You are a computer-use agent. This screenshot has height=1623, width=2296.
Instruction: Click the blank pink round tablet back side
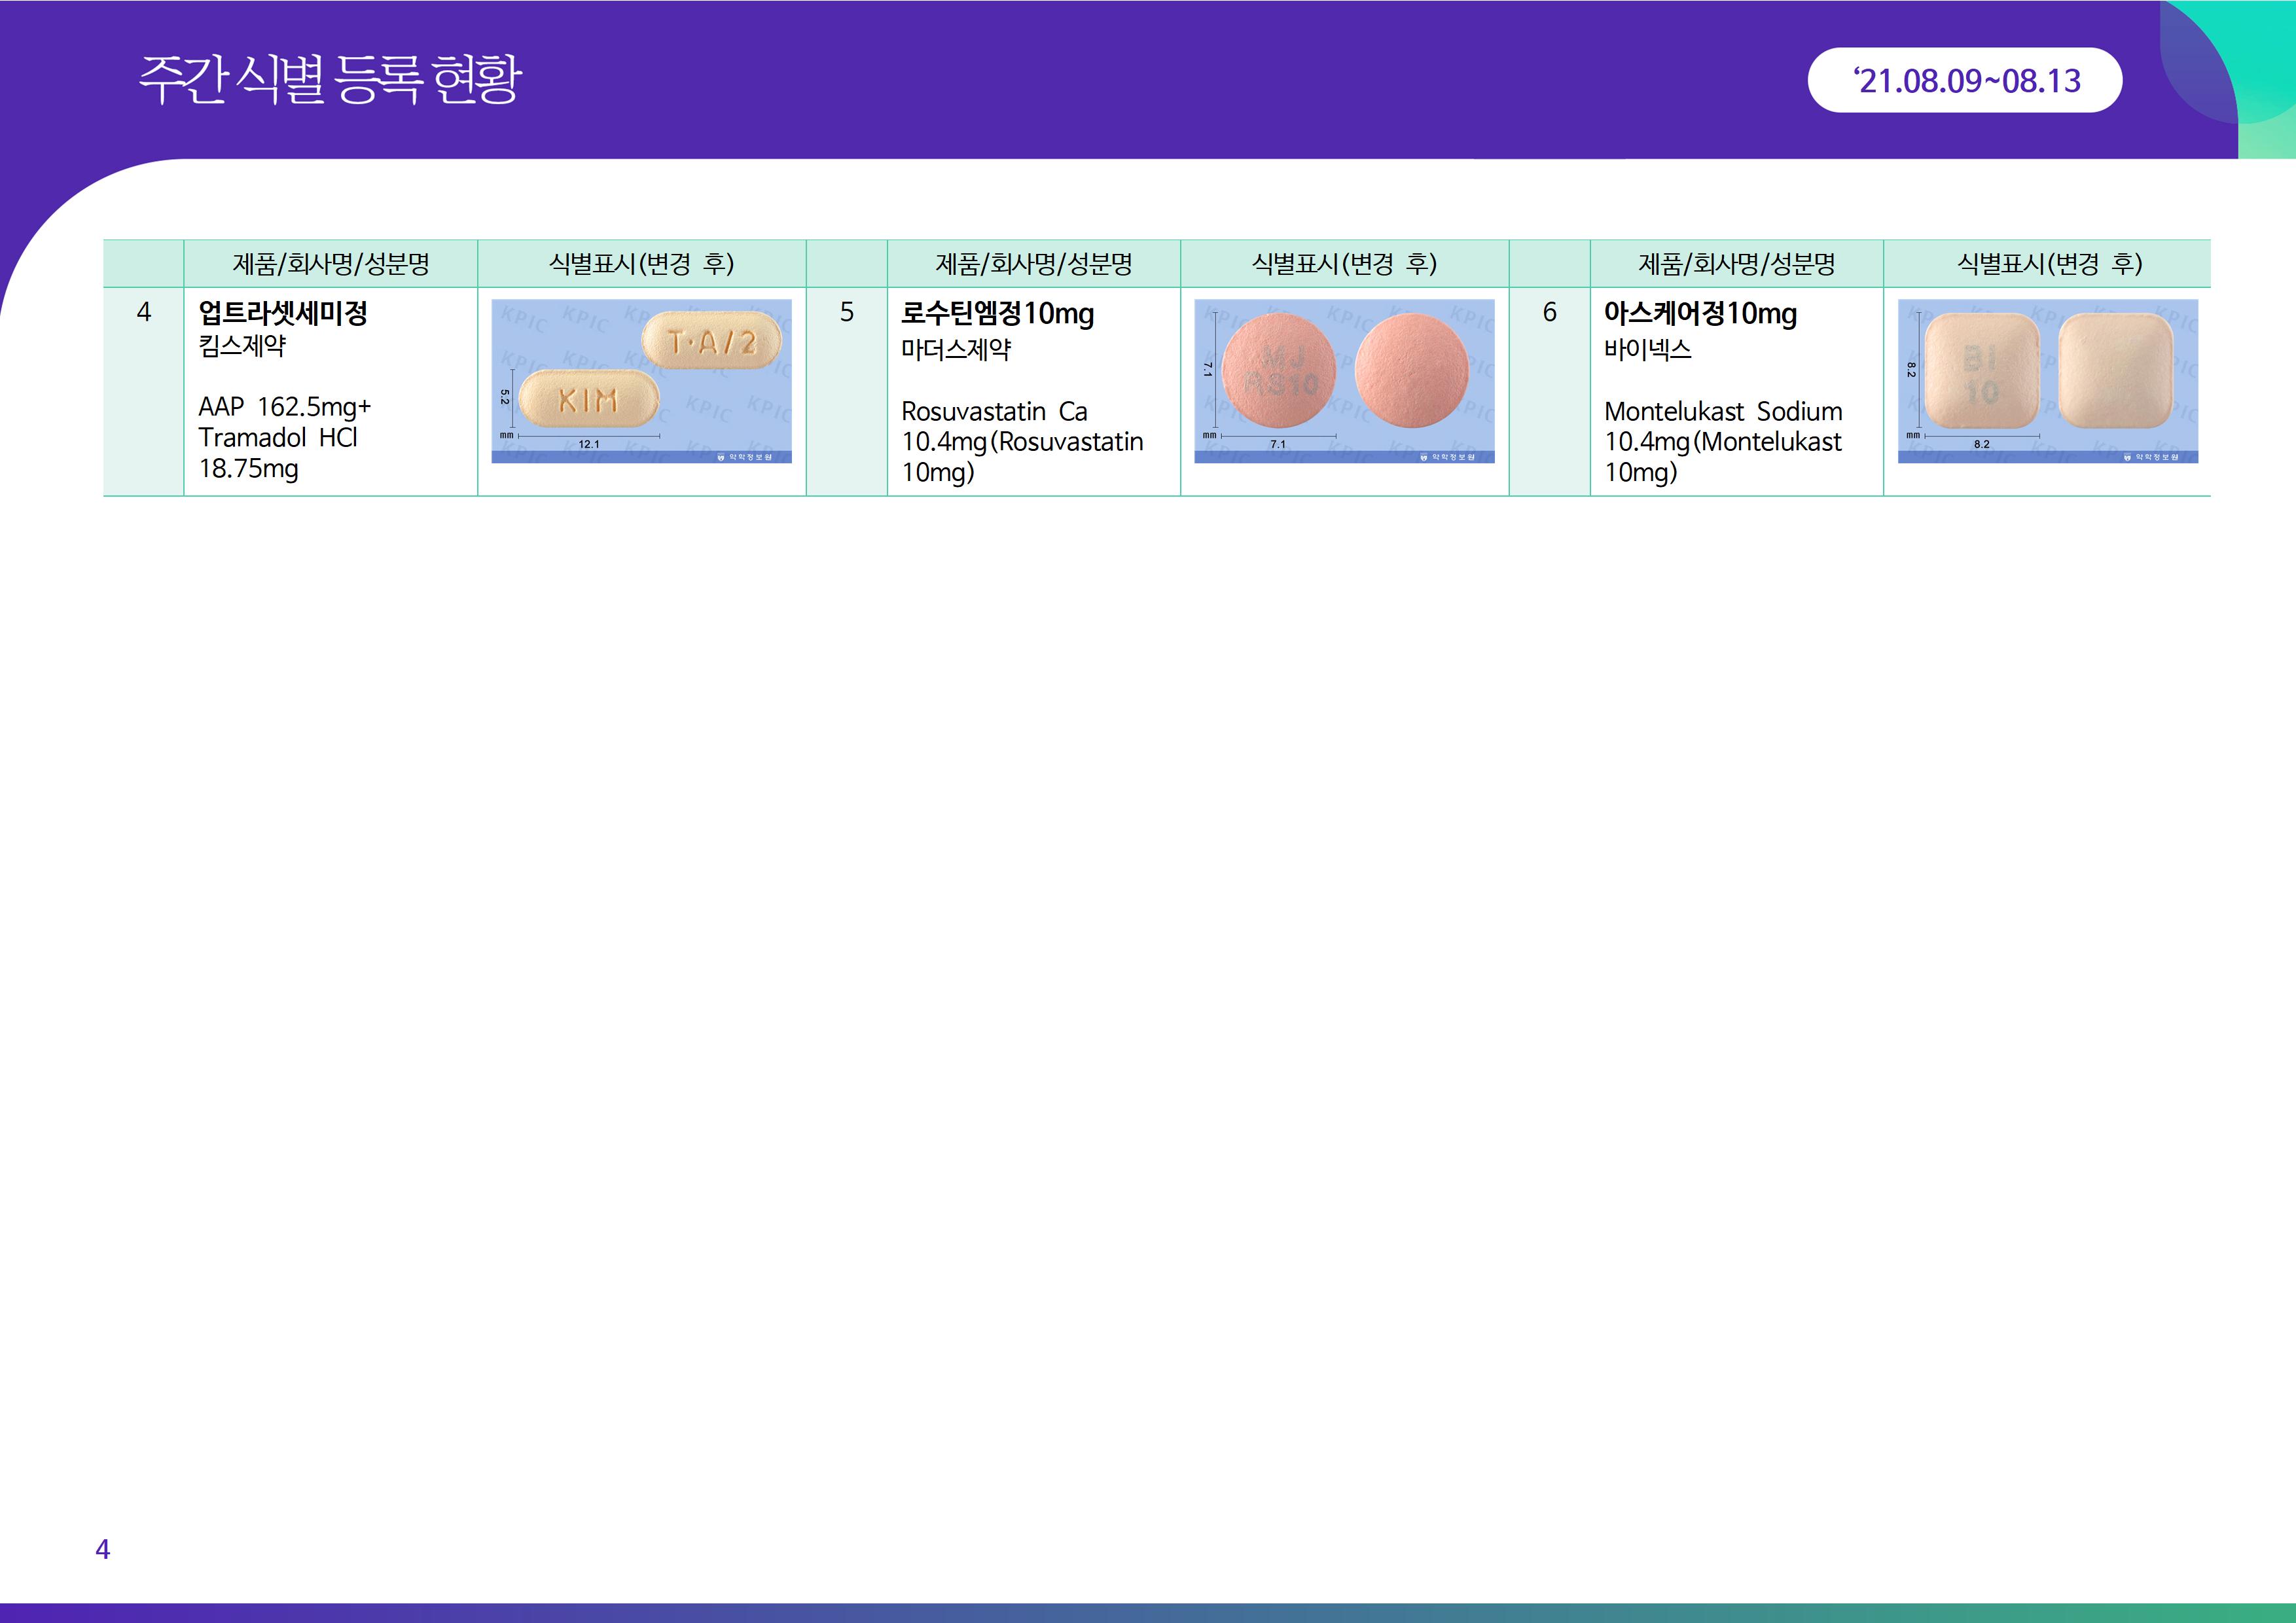click(1411, 370)
